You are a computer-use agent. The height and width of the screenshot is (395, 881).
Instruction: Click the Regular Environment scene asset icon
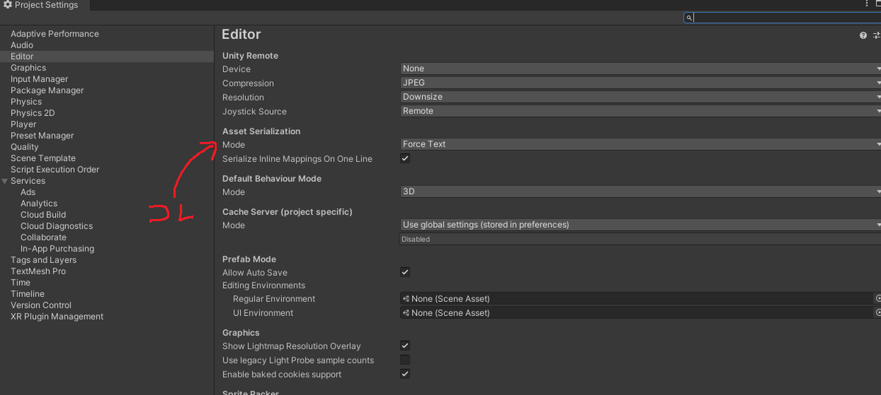point(406,299)
